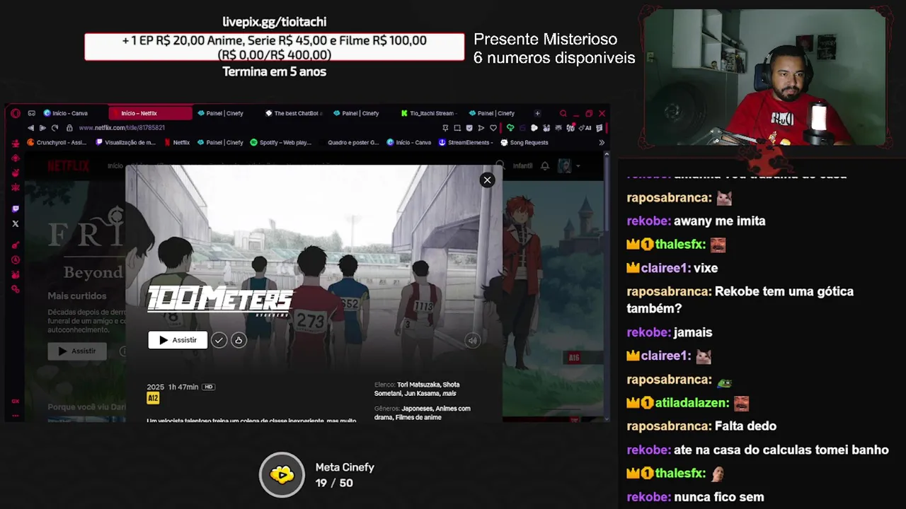Switch to The best ChatBot tab
This screenshot has height=509, width=906.
click(294, 113)
